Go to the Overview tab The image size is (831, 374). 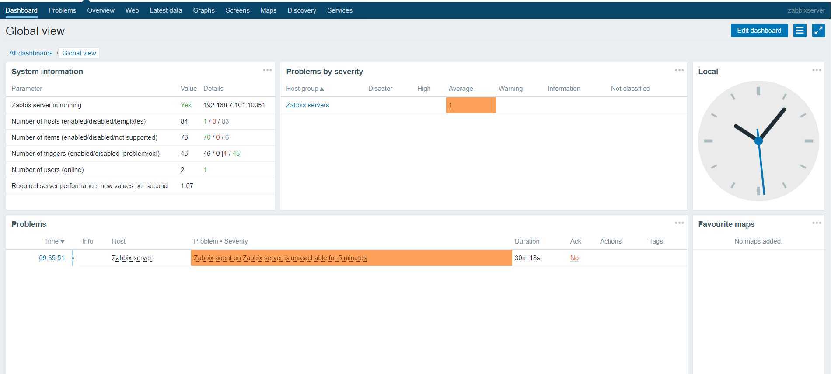click(x=101, y=10)
